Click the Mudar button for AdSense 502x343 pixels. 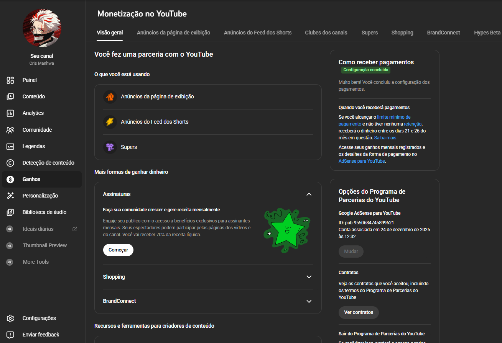click(351, 252)
